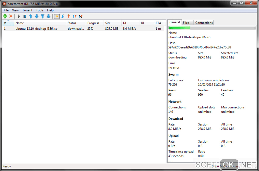Click the start (play) torrent icon
This screenshot has height=171, width=259.
coord(19,16)
